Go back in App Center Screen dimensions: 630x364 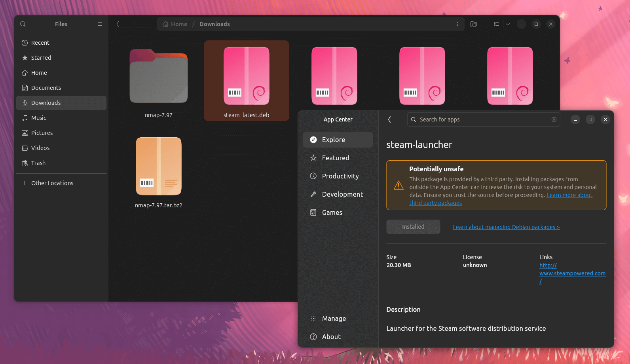390,119
